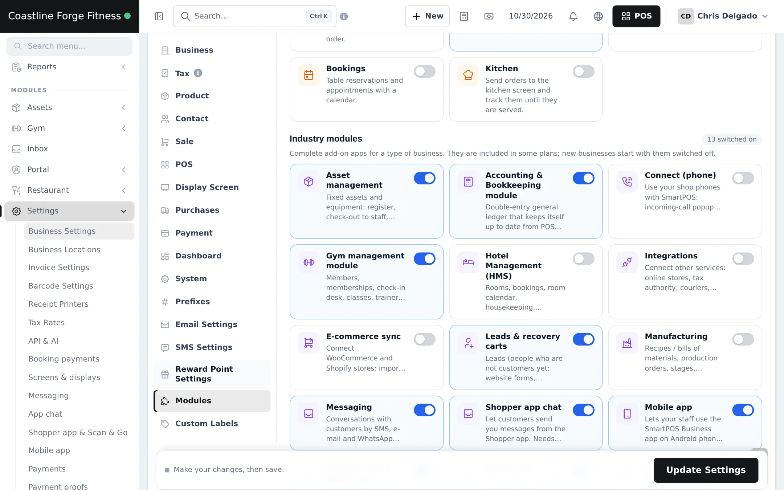This screenshot has height=490, width=784.
Task: Open the Modules settings tab
Action: tap(212, 401)
